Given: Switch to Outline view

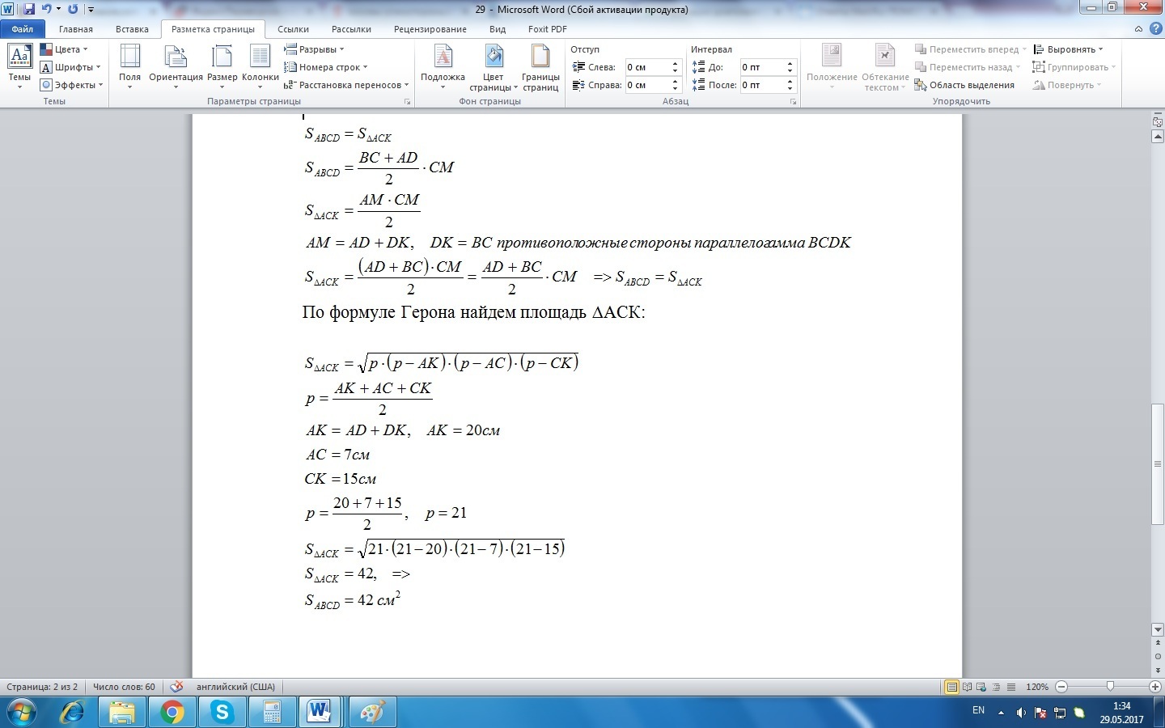Looking at the screenshot, I should pos(997,687).
